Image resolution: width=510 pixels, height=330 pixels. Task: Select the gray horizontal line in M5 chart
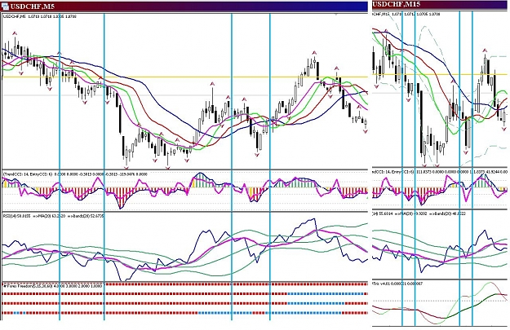coord(184,95)
